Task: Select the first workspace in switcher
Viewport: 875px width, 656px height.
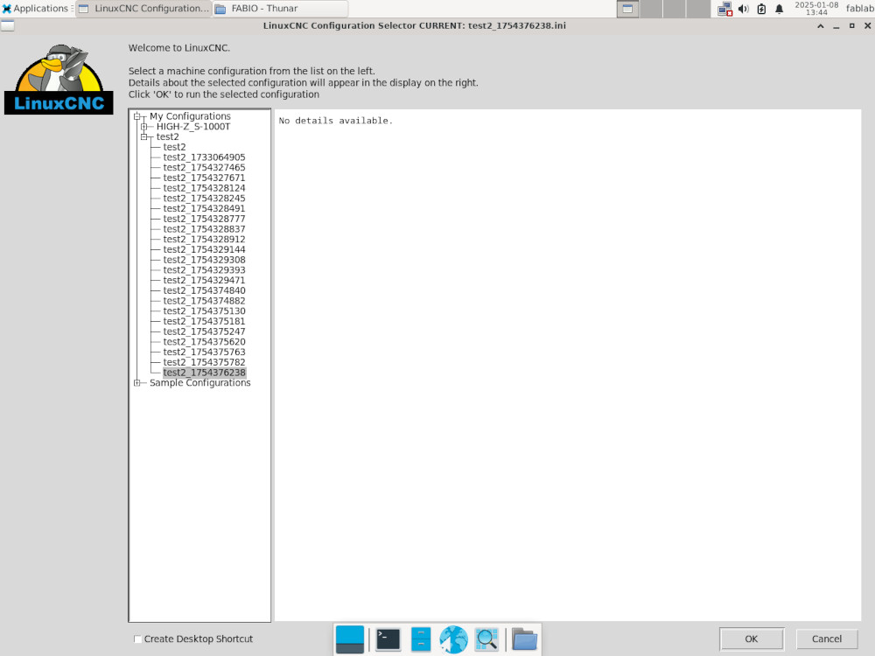Action: (x=627, y=9)
